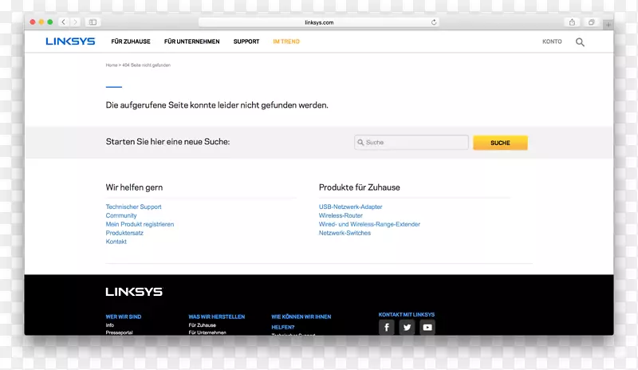Open the Produktersatz link
The height and width of the screenshot is (370, 638).
tap(124, 233)
